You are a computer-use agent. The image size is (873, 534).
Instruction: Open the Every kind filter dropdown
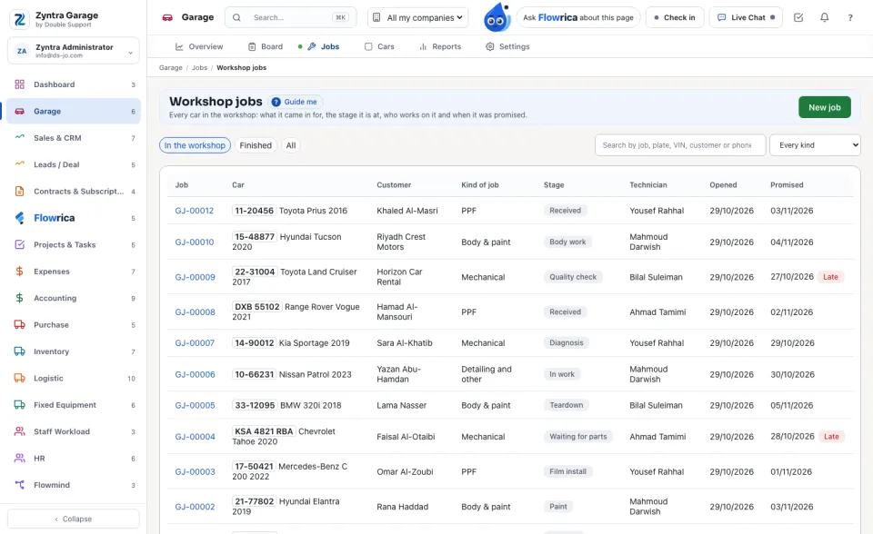(815, 145)
